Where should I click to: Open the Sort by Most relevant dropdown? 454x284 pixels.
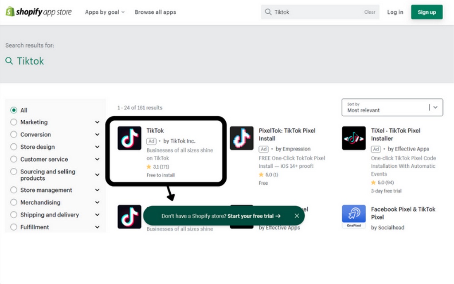[392, 107]
